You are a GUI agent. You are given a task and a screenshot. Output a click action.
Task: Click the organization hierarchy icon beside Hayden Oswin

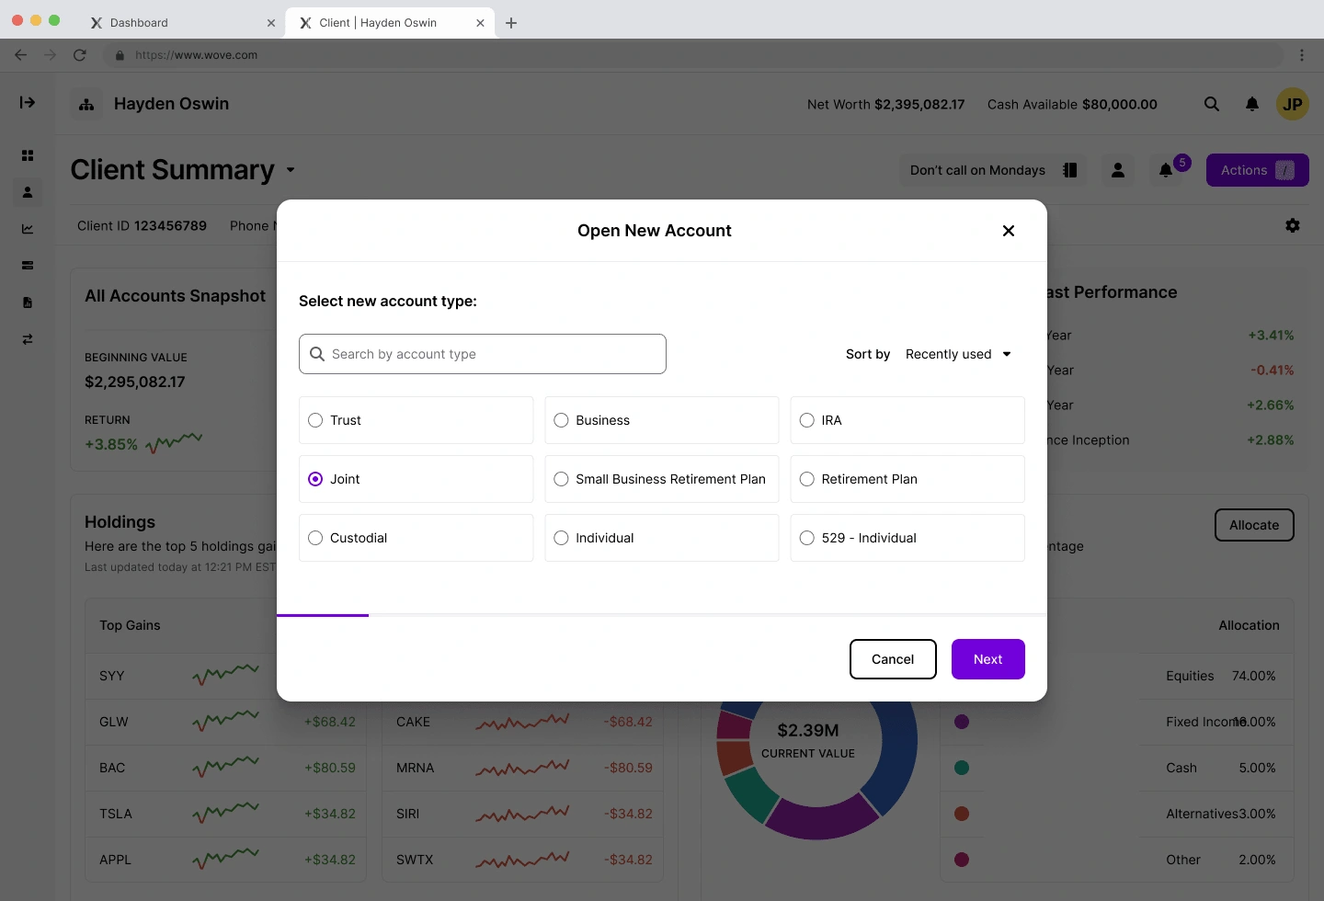coord(86,104)
